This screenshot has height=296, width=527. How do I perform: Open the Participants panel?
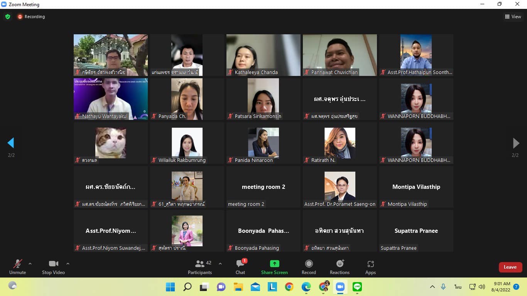tap(200, 267)
